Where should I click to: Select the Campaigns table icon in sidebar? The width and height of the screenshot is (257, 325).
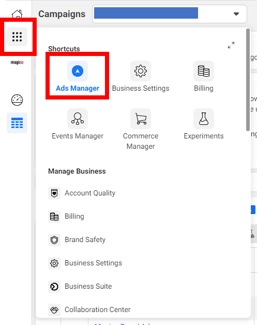pos(17,123)
